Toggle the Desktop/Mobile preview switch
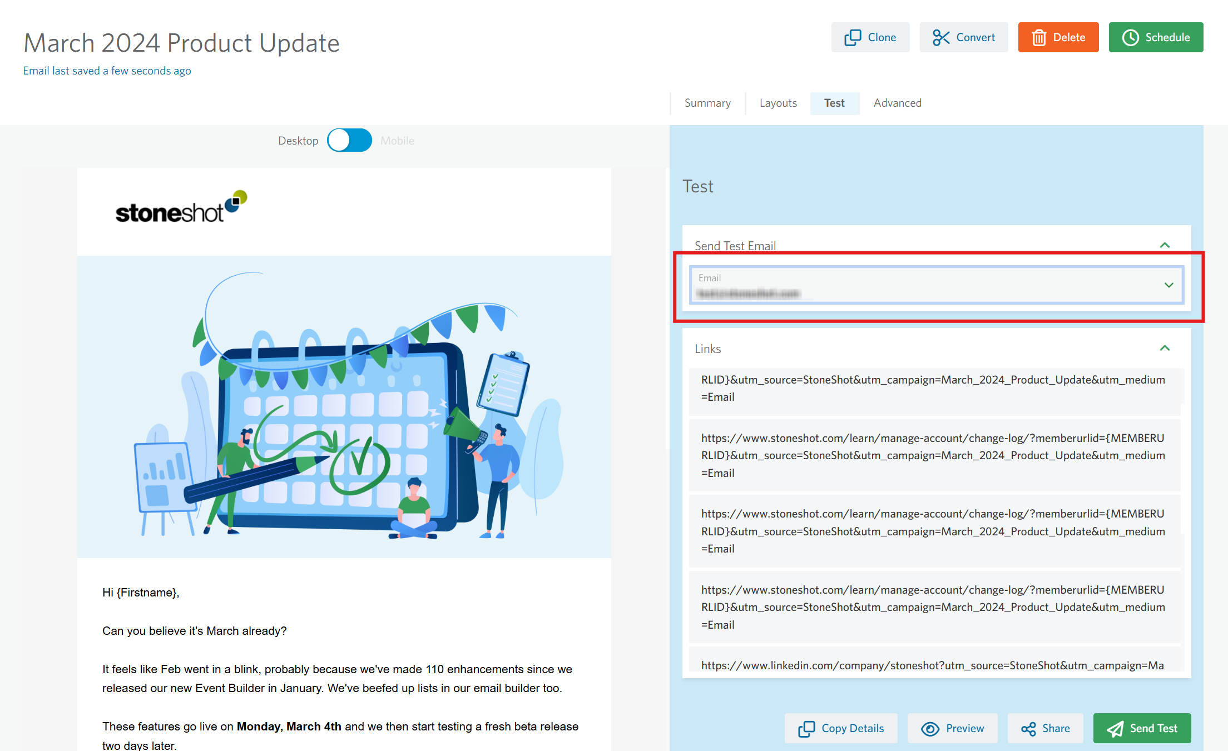The image size is (1228, 751). pyautogui.click(x=349, y=140)
